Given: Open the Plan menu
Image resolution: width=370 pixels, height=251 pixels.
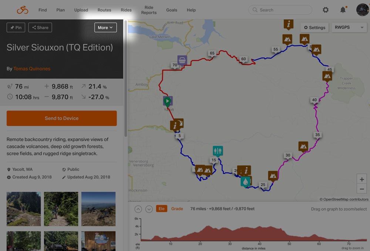Looking at the screenshot, I should [x=60, y=10].
